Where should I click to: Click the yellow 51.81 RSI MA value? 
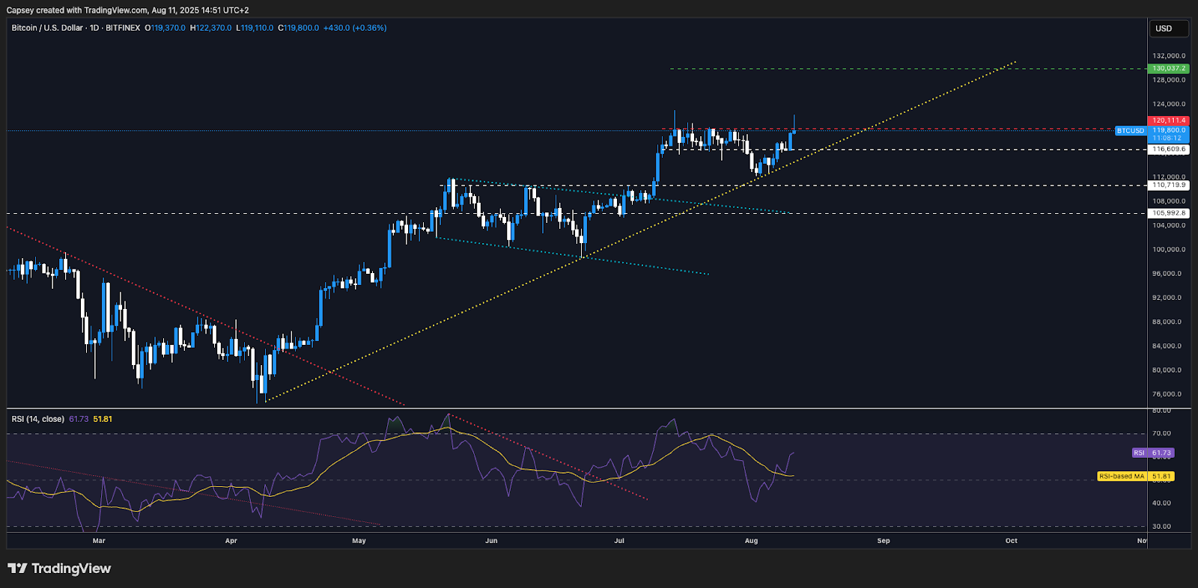coord(103,419)
